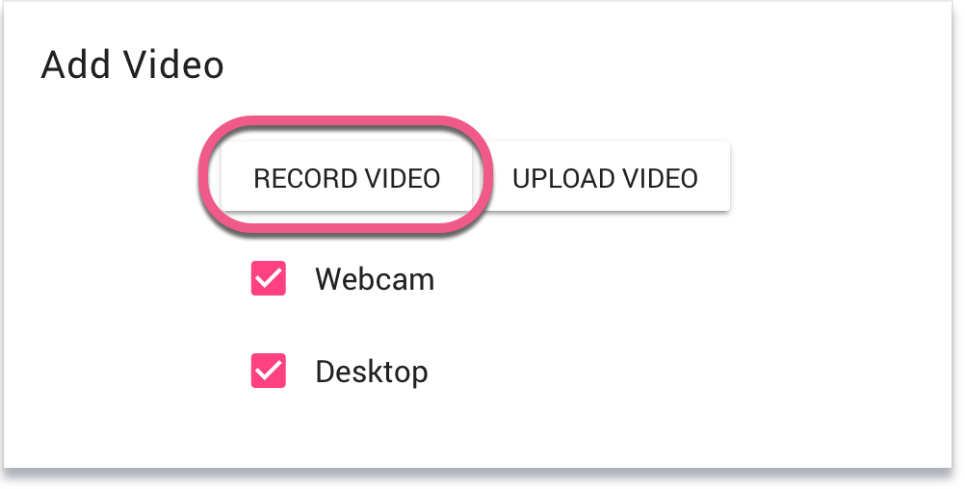This screenshot has width=965, height=489.
Task: Select the word RECORD in the first button
Action: [x=306, y=178]
